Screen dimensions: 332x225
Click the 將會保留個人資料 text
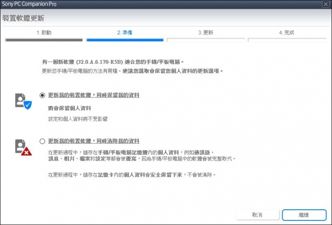click(70, 108)
